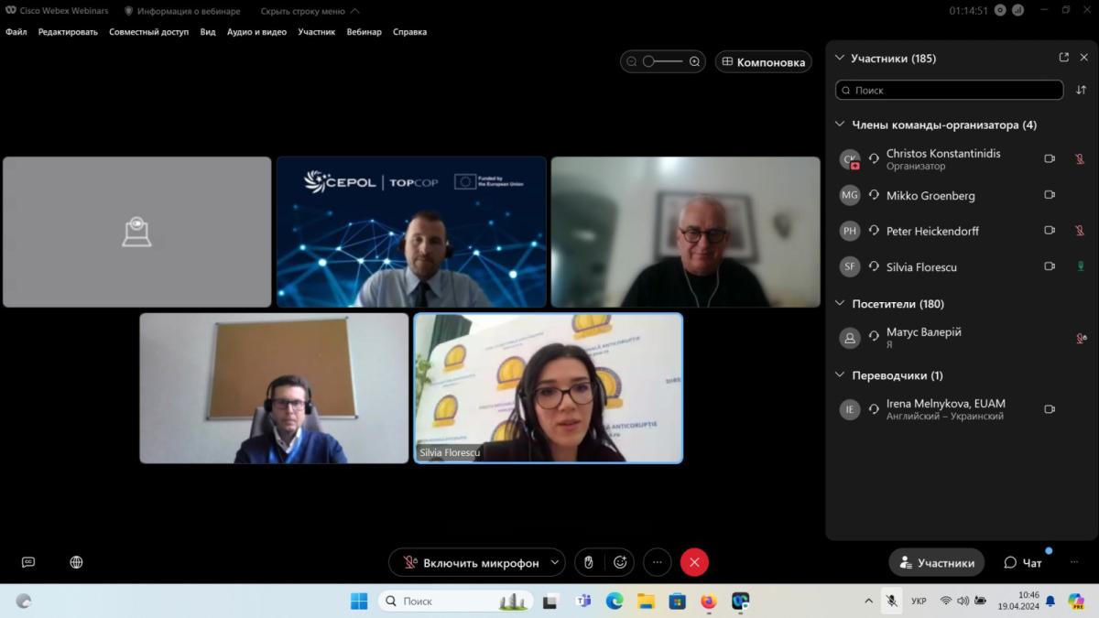Switch УКР keyboard language in tray
This screenshot has width=1099, height=618.
click(x=919, y=602)
